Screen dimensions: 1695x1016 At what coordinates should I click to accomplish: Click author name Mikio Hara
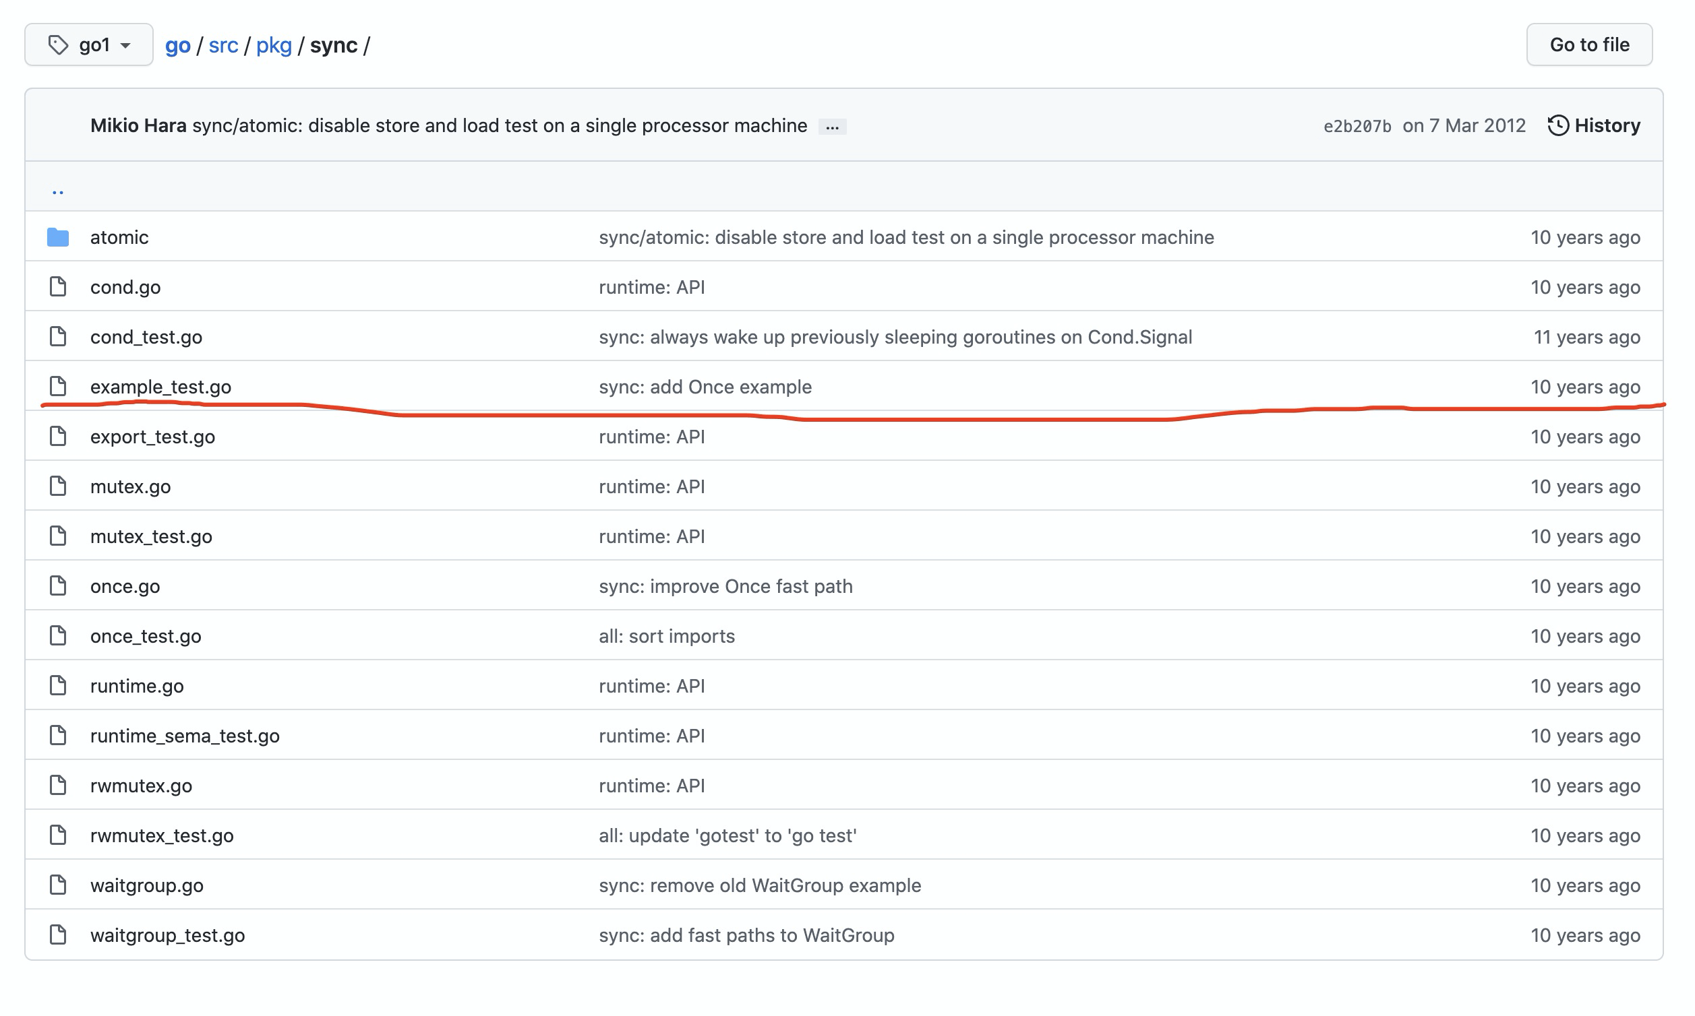138,126
